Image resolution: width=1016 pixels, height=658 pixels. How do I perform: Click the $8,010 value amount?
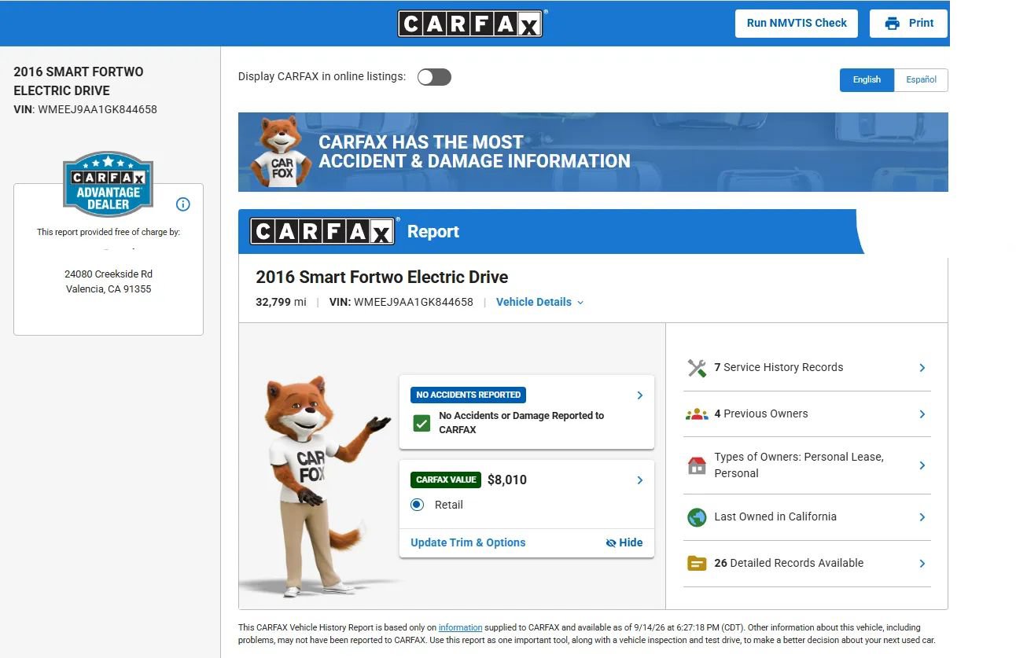pyautogui.click(x=507, y=480)
